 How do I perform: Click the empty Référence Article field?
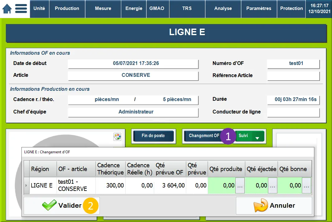tap(293, 76)
